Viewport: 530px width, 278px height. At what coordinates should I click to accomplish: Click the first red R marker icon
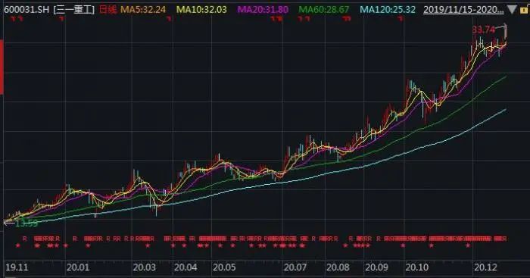tap(24, 239)
